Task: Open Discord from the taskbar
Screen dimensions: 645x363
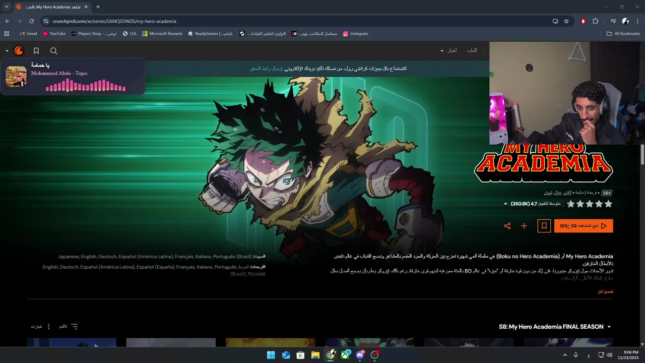Action: [360, 355]
